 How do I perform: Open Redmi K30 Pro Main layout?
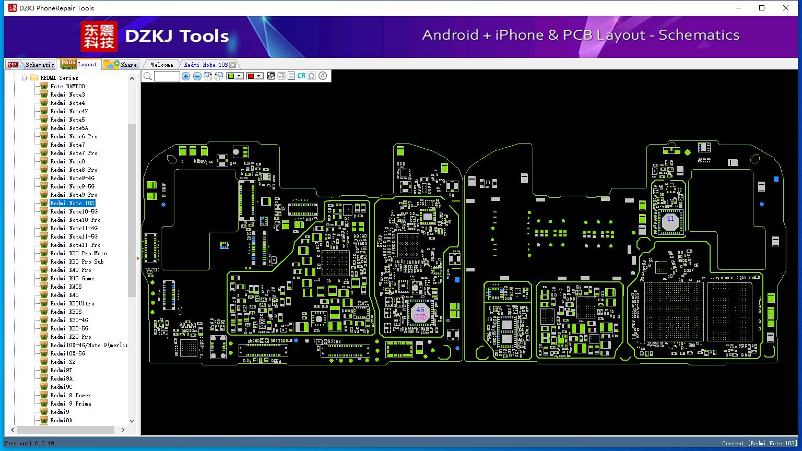[78, 253]
